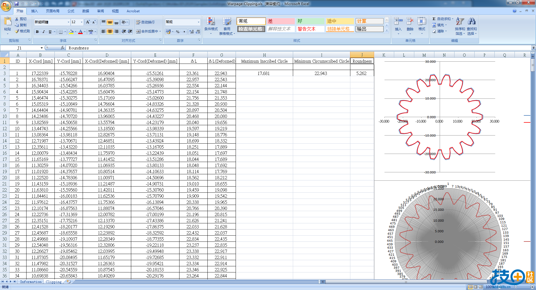Screen dimensions: 536x290
Task: Cut the selection using 剪切
Action: click(21, 19)
